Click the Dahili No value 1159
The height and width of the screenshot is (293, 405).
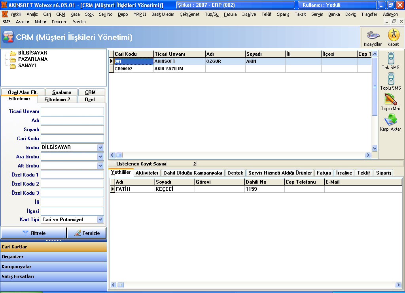tap(264, 189)
